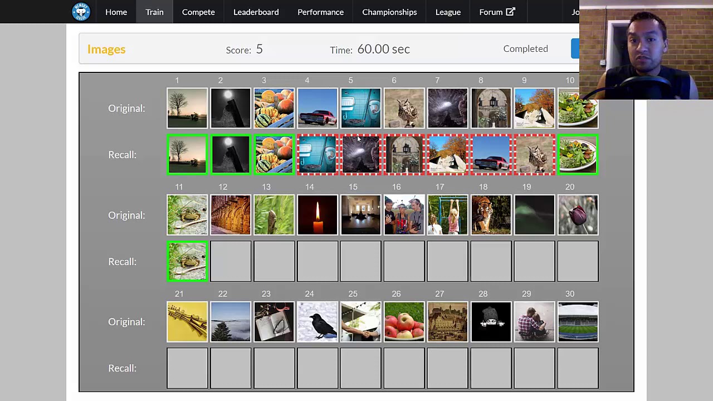Select empty recall slot 15
This screenshot has height=401, width=713.
(x=361, y=261)
